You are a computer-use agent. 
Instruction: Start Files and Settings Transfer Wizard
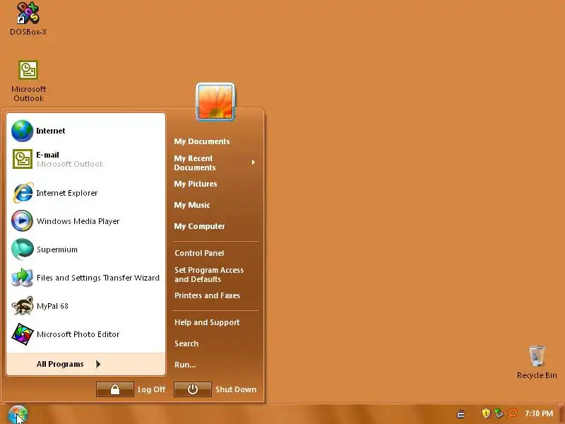(x=85, y=278)
